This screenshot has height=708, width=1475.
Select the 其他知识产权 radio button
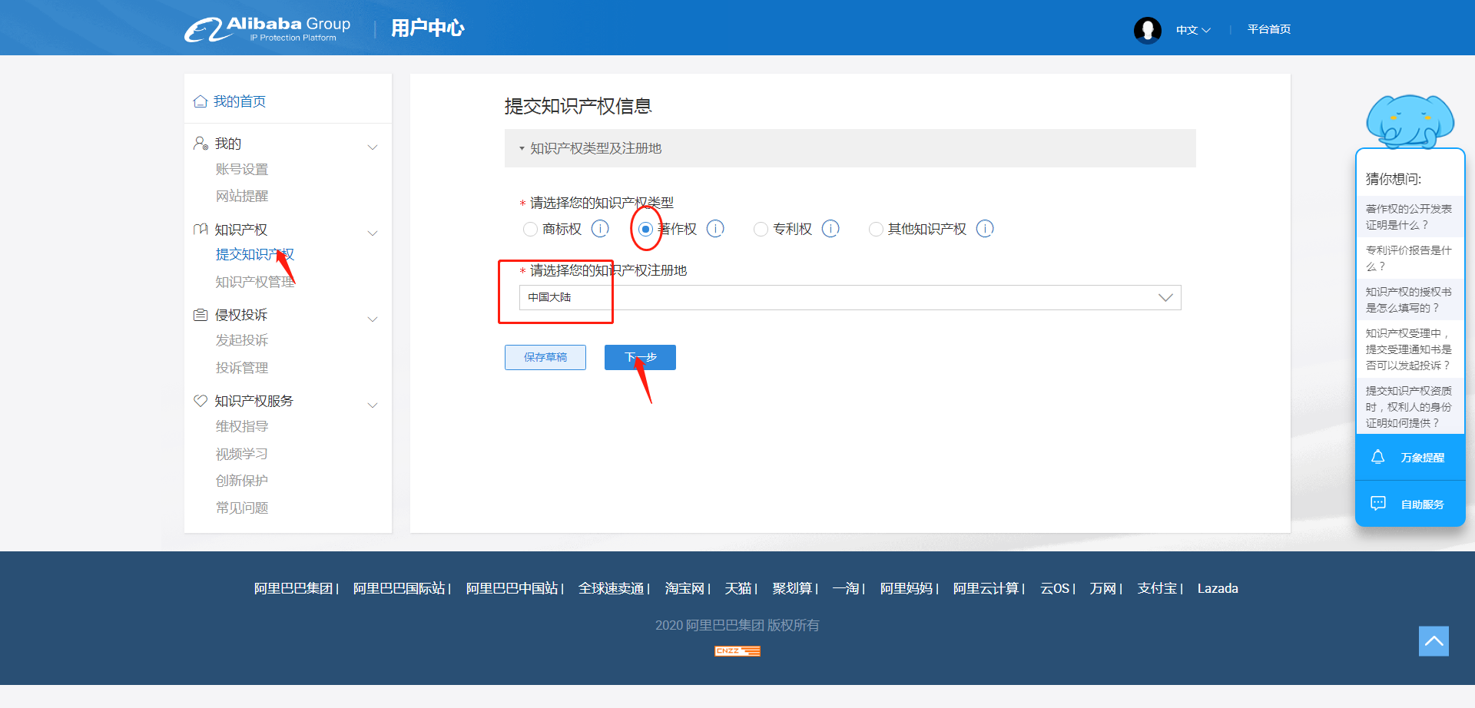click(876, 230)
